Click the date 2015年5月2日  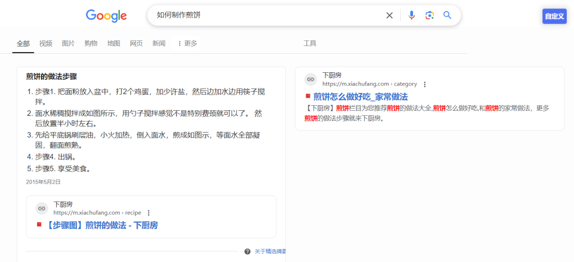(43, 181)
